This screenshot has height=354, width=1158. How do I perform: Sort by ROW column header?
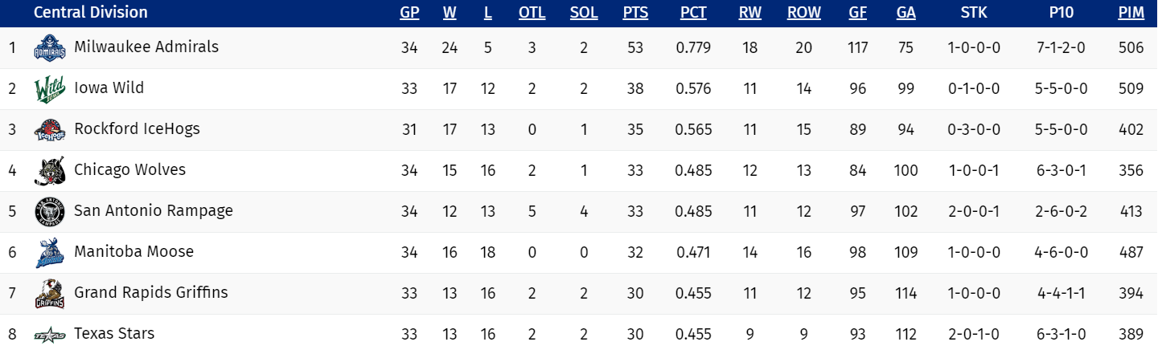pos(803,13)
